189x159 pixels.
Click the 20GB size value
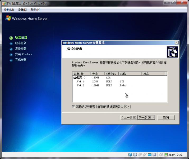pyautogui.click(x=95, y=82)
